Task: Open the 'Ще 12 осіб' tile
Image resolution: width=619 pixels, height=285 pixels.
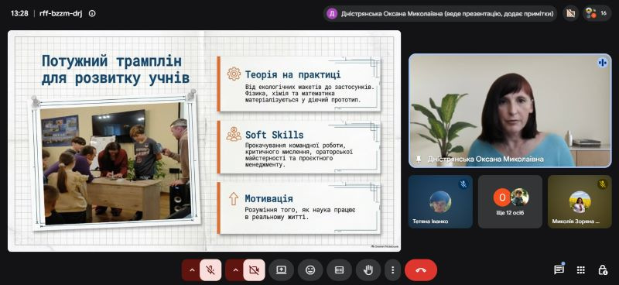Action: pos(510,201)
